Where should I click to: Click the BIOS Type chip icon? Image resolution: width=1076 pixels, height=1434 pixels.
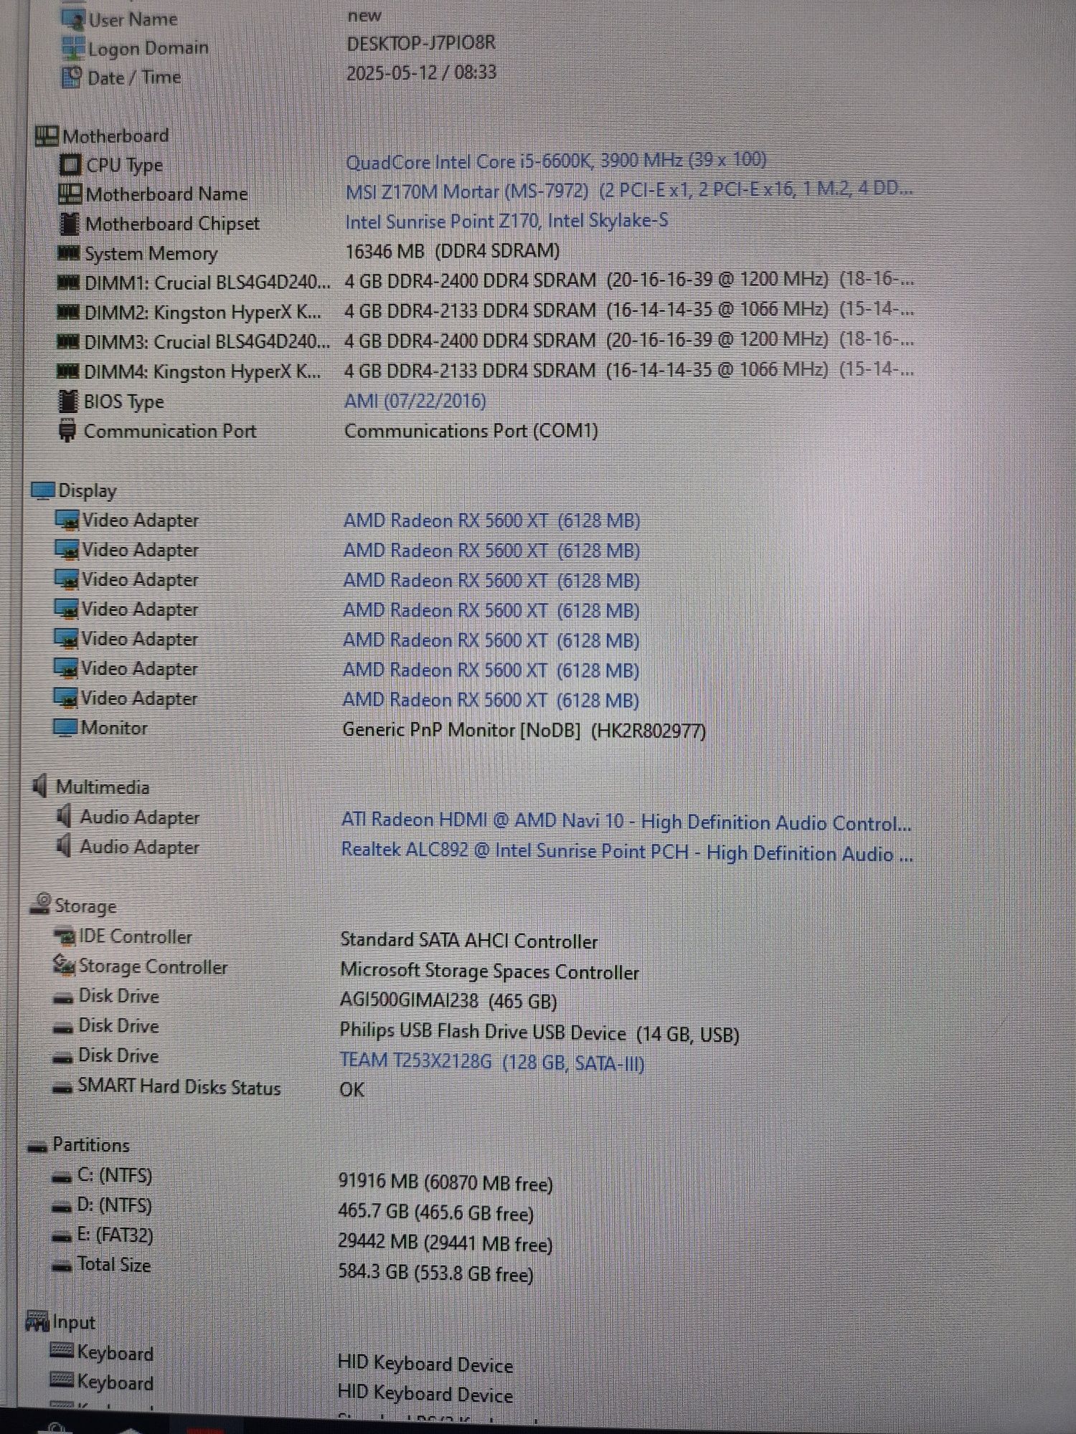pos(67,402)
